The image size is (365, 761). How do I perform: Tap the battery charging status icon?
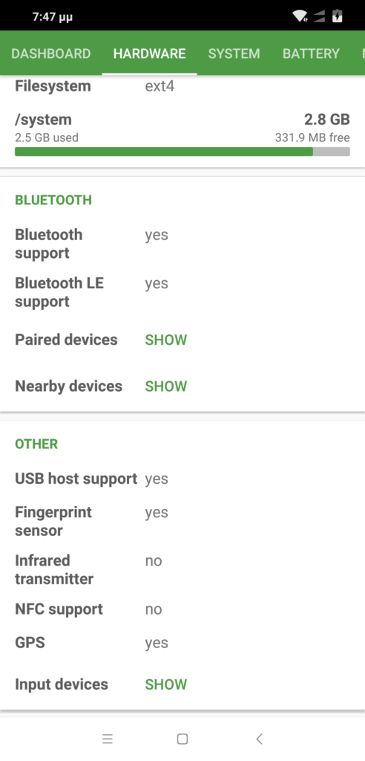(x=338, y=16)
